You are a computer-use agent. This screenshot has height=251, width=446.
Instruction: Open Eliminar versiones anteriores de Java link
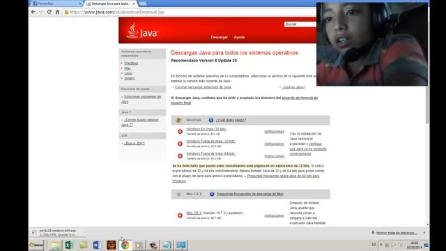(203, 87)
